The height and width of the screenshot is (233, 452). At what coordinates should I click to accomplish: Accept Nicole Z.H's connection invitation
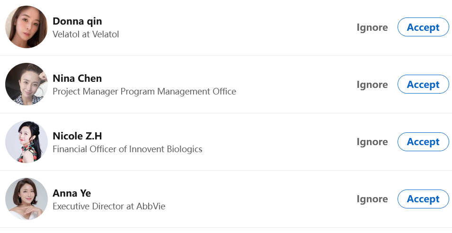[423, 142]
